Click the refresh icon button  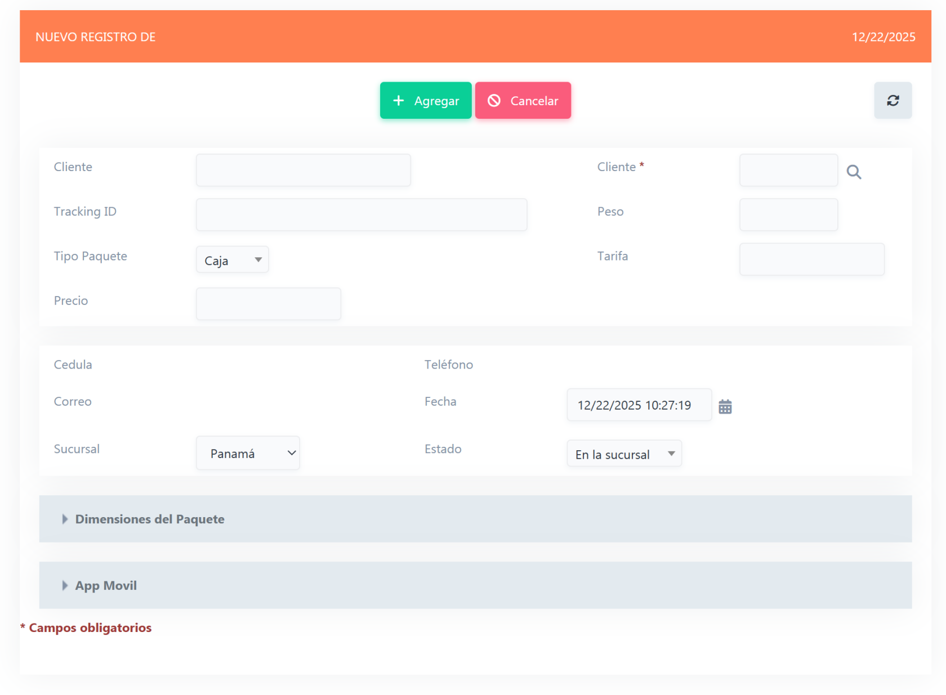893,101
